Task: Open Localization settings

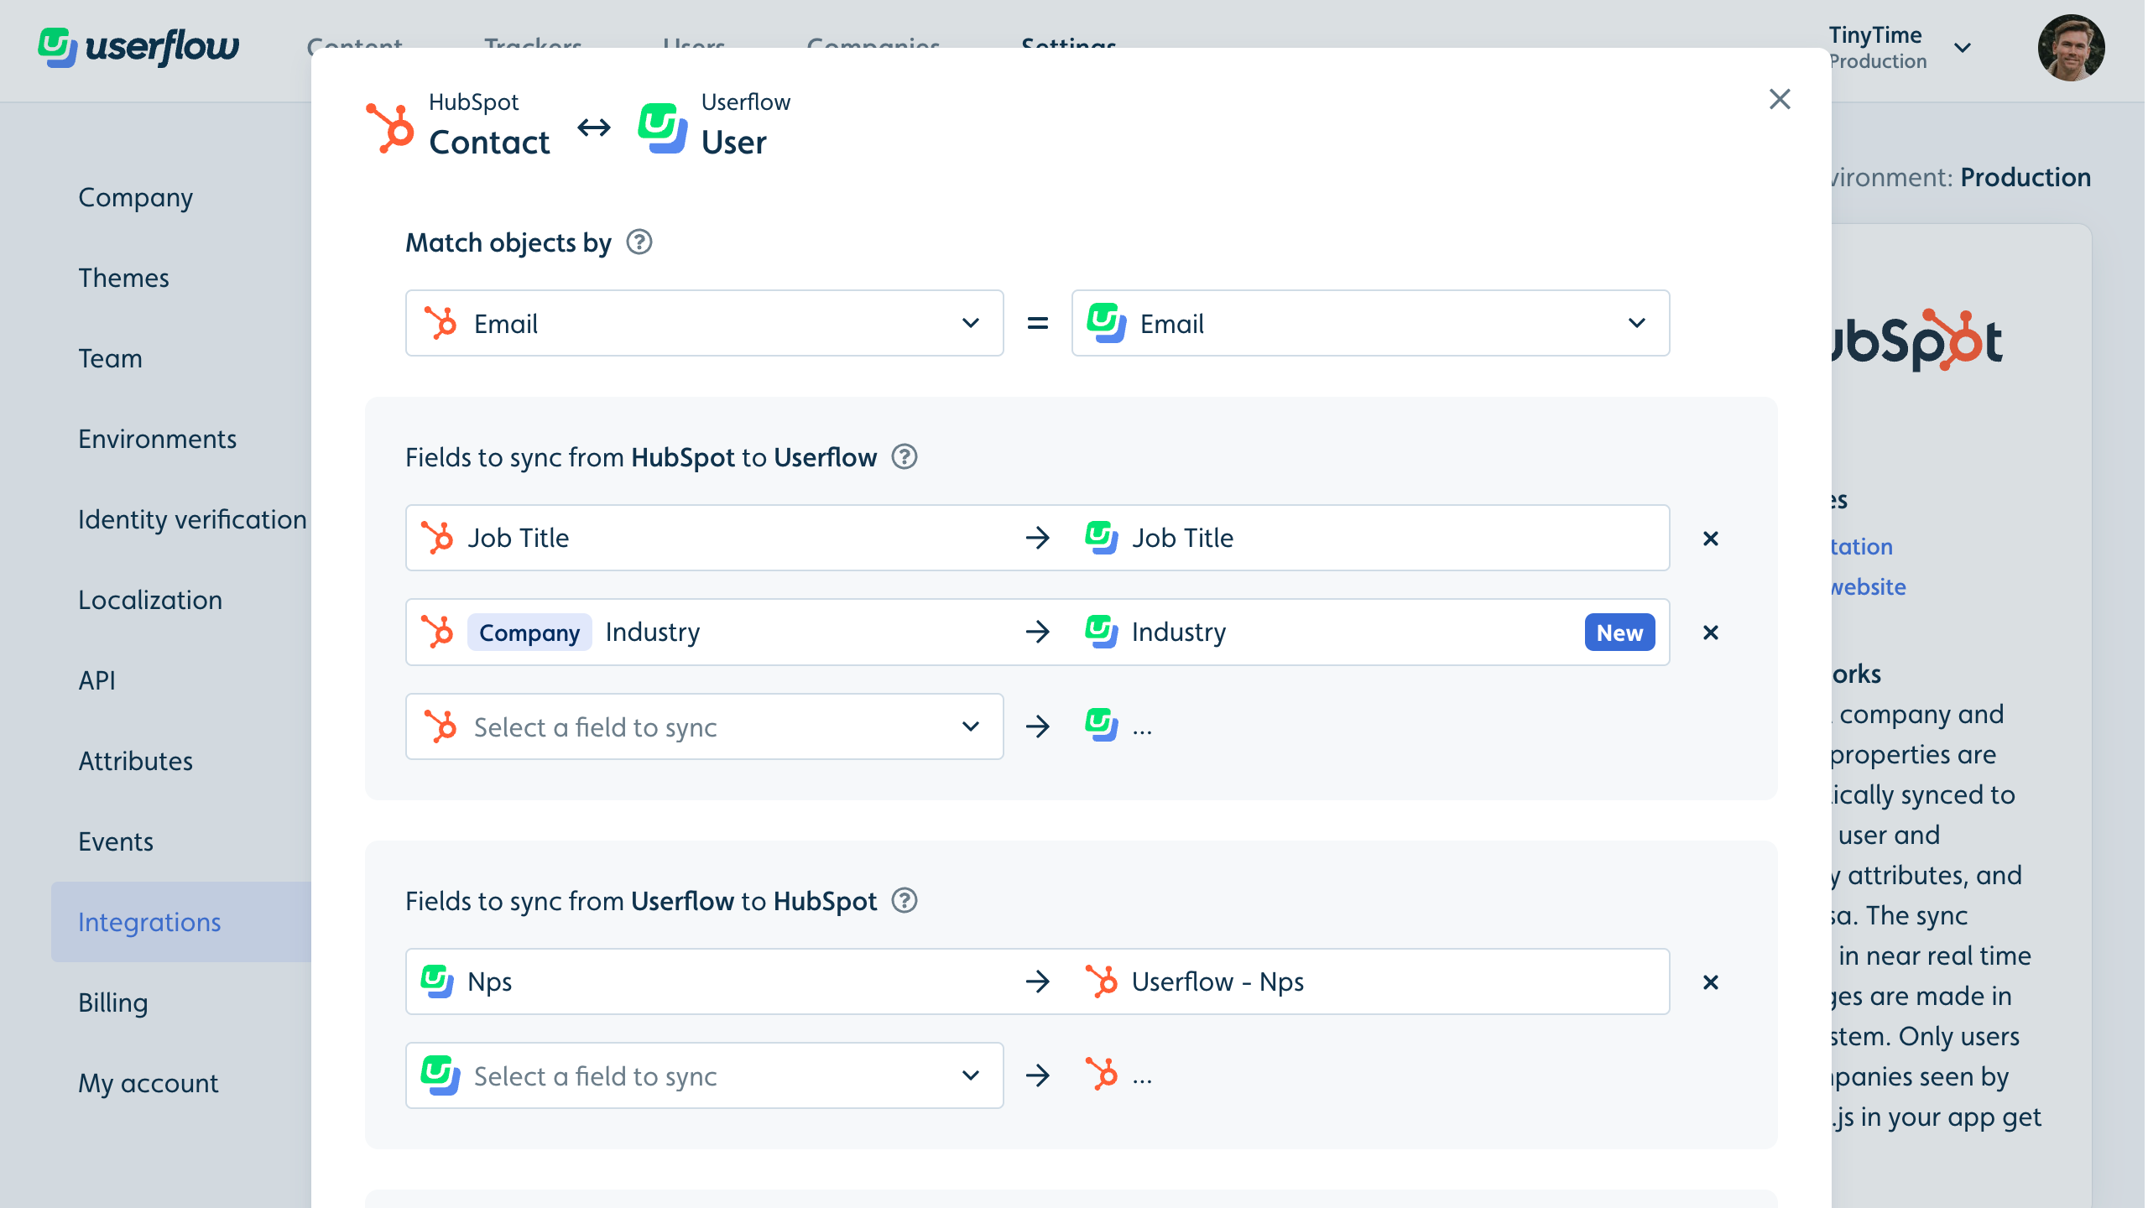Action: click(x=150, y=600)
